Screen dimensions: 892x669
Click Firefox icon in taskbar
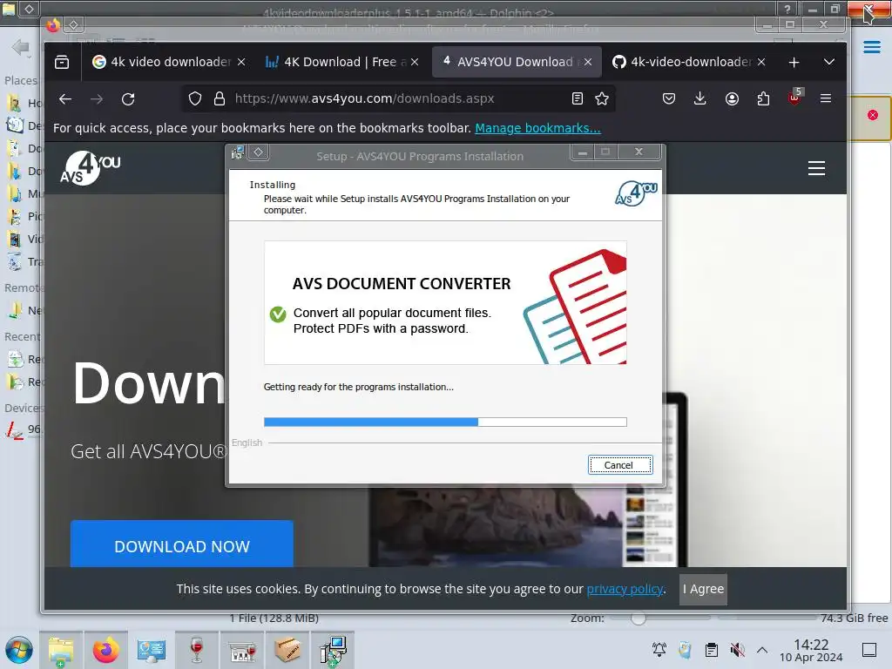105,650
